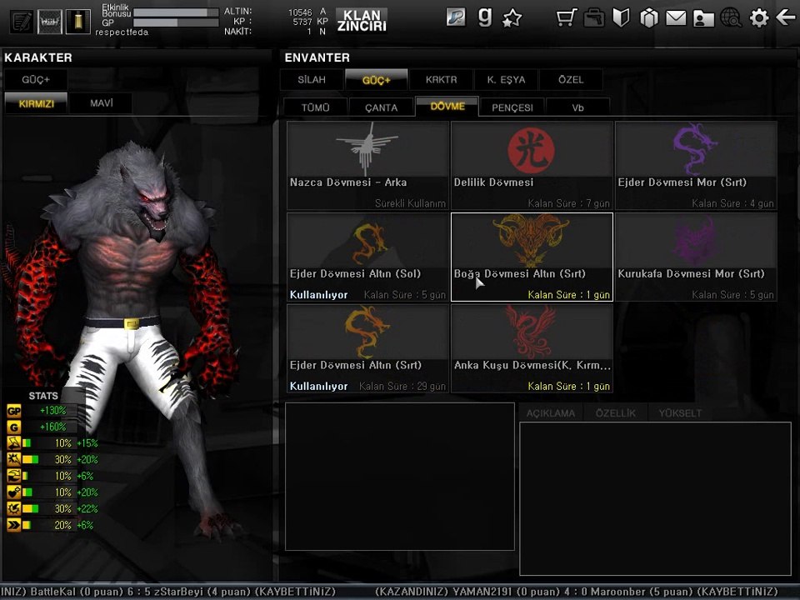Screen dimensions: 800x600
Task: Open the stars favorites icon
Action: tap(512, 18)
